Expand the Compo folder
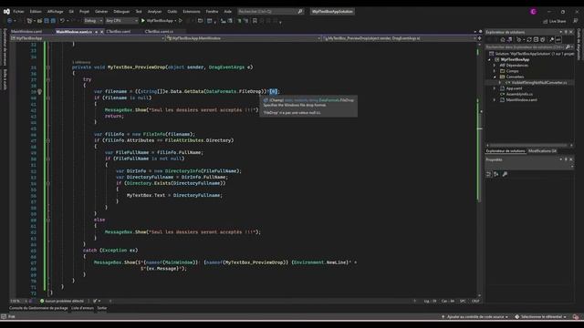The width and height of the screenshot is (584, 328). point(495,71)
